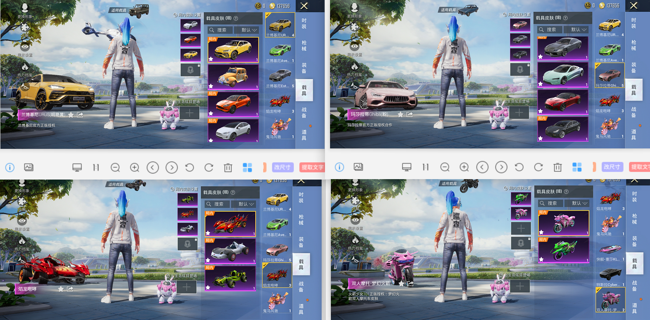650x320 pixels.
Task: Toggle favorite star beside 玛莎拉蒂Ghibli(粉) name
Action: 401,114
